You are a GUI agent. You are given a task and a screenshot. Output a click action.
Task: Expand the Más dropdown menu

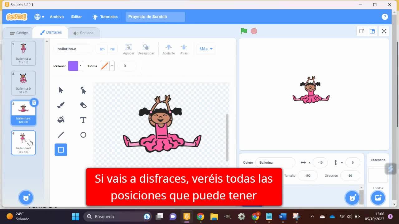pos(206,49)
